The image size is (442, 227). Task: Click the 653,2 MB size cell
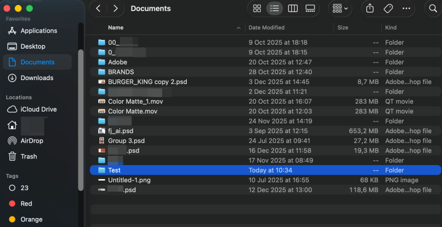click(x=364, y=131)
